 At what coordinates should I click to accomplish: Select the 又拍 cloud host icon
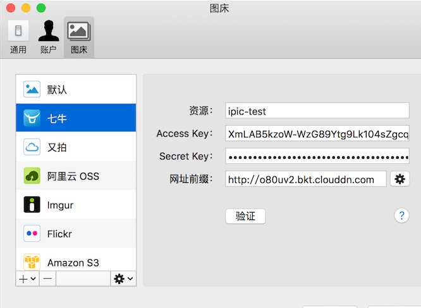(x=32, y=147)
